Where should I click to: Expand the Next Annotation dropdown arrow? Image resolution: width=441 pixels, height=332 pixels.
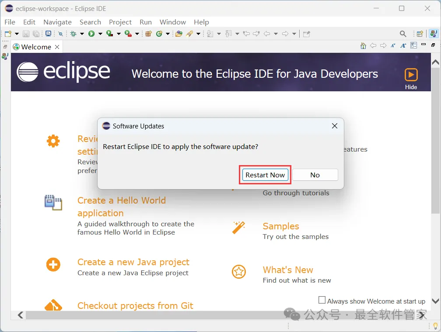click(219, 34)
